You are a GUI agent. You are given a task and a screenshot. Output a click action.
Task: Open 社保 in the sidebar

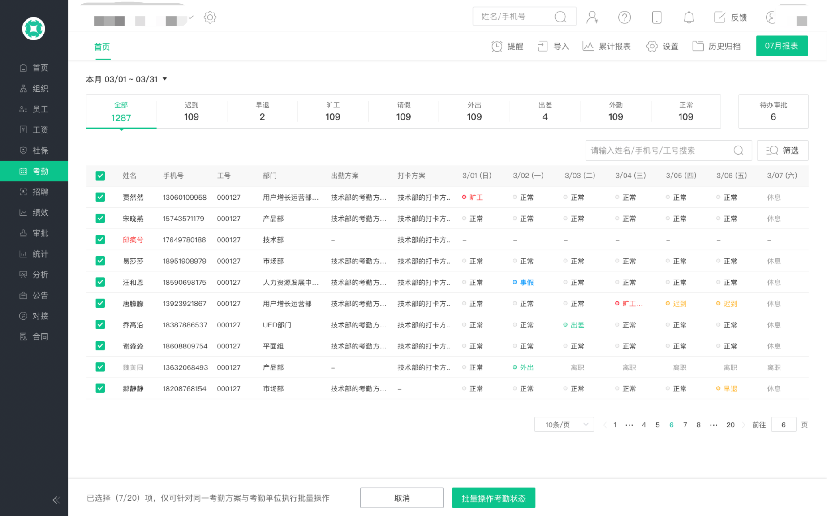click(x=34, y=150)
